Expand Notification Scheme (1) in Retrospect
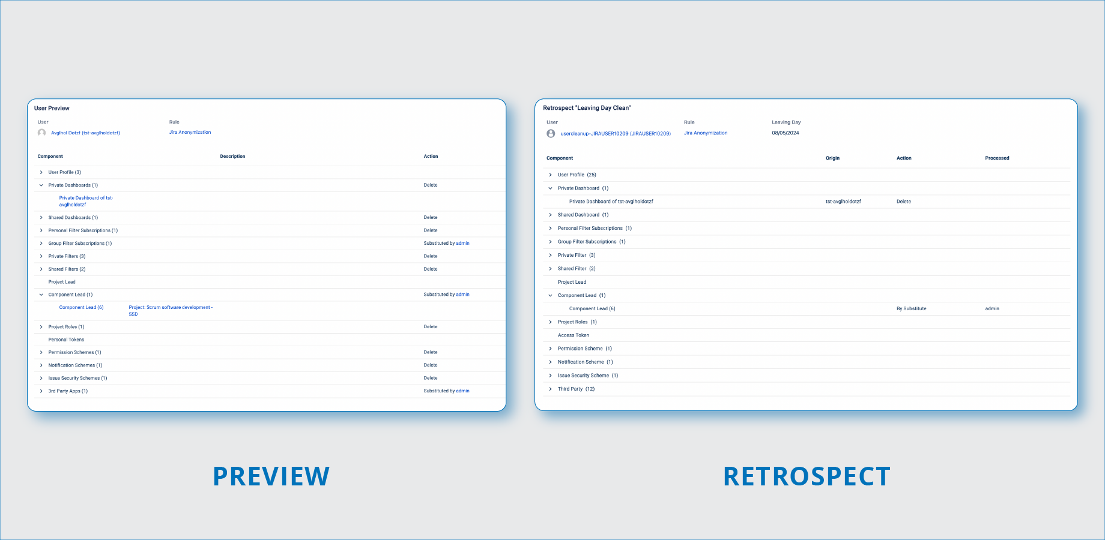1105x540 pixels. coord(550,362)
